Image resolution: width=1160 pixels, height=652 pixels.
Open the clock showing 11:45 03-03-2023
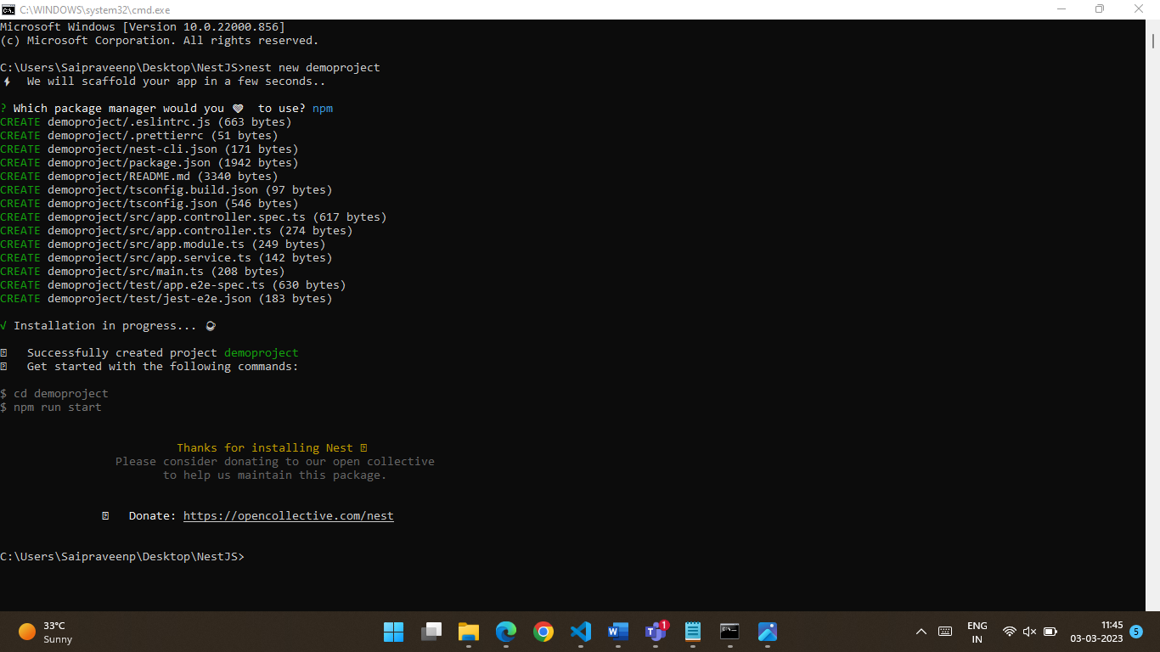coord(1096,632)
